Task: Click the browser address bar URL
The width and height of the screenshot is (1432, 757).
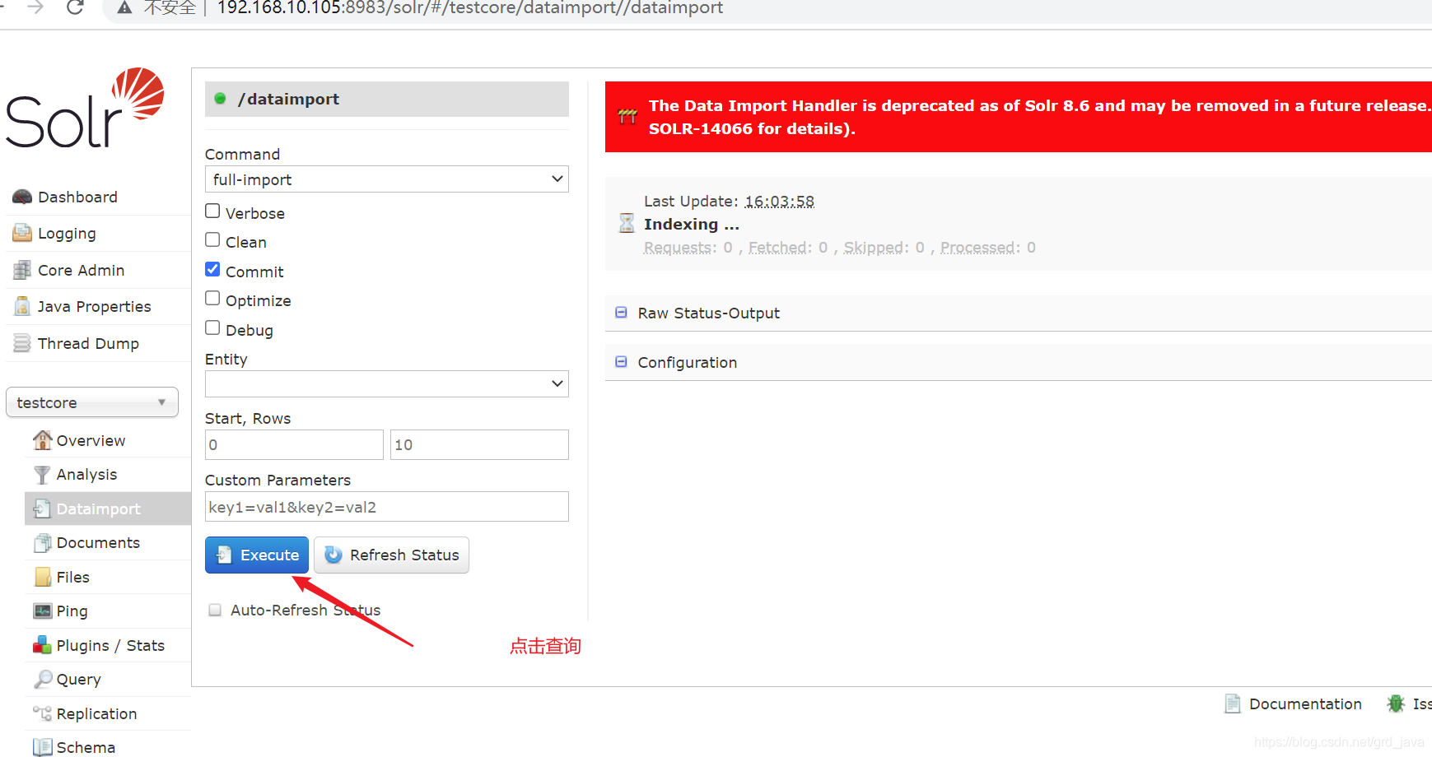Action: 470,8
